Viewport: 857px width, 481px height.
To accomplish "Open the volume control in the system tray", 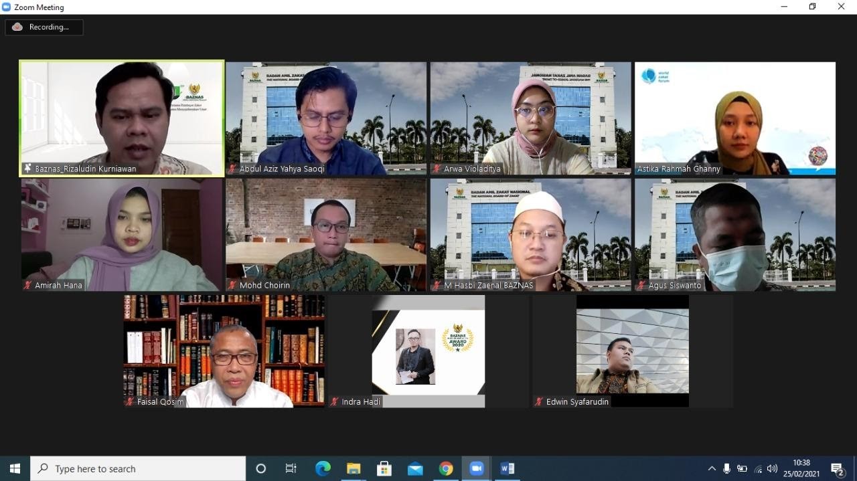I will pos(772,469).
